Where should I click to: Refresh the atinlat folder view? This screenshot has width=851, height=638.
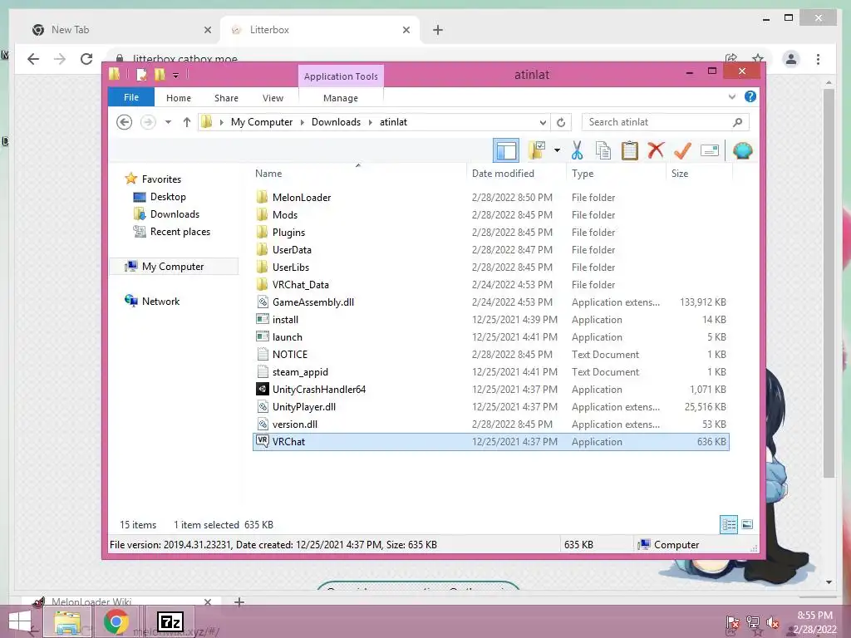561,123
